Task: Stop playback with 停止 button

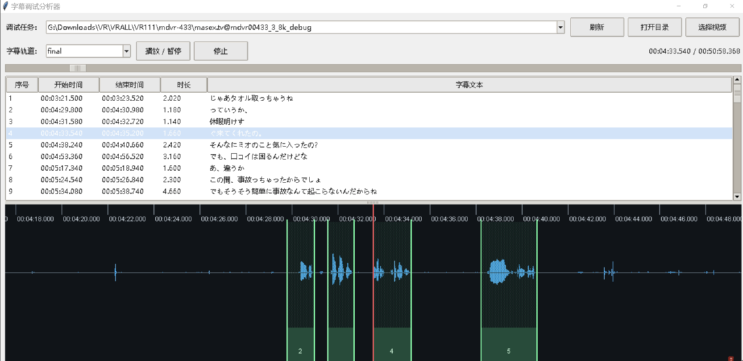Action: tap(221, 51)
